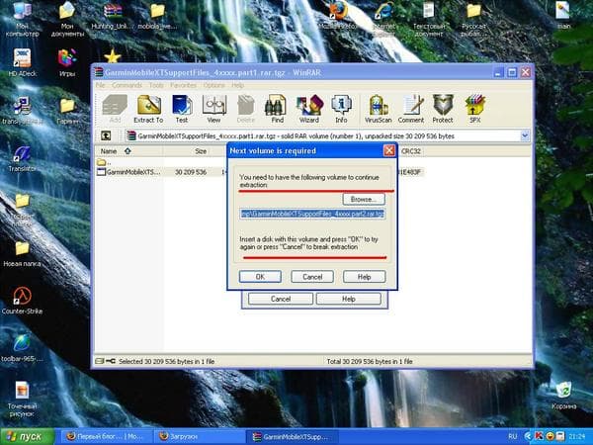593x445 pixels.
Task: Click the RU language indicator
Action: [x=512, y=437]
